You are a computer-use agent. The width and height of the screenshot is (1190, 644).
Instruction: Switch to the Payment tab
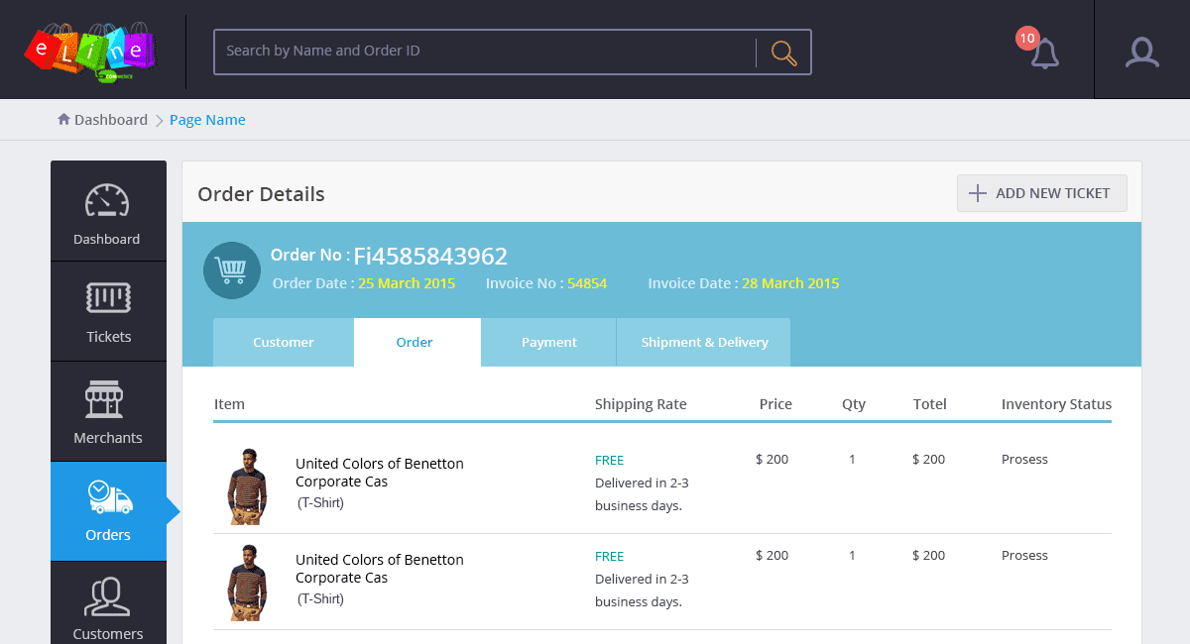(x=549, y=343)
